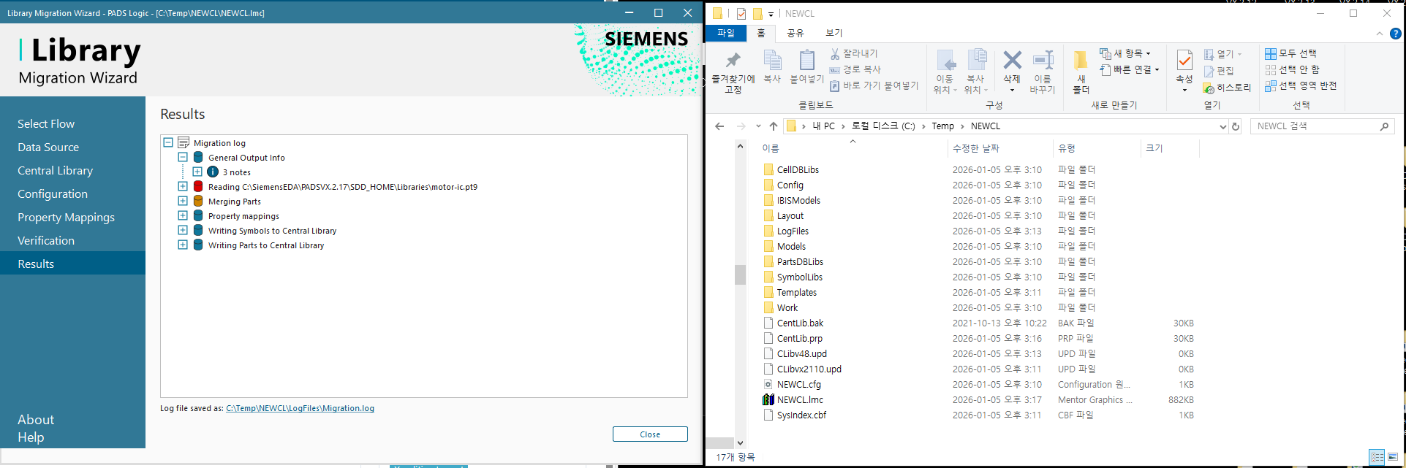The height and width of the screenshot is (468, 1406).
Task: Click the Pin to Quick Access icon
Action: pyautogui.click(x=733, y=61)
